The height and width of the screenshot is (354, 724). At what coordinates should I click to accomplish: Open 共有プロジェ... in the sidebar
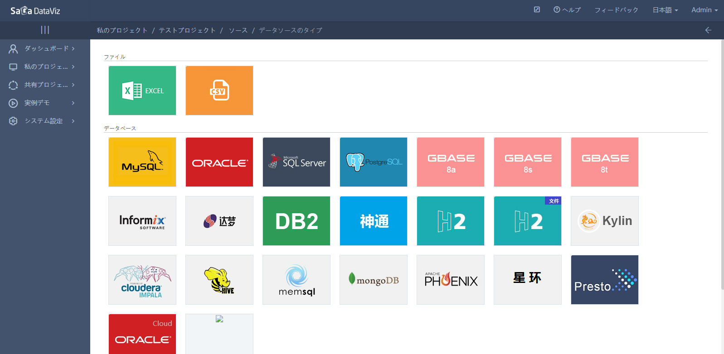[45, 85]
